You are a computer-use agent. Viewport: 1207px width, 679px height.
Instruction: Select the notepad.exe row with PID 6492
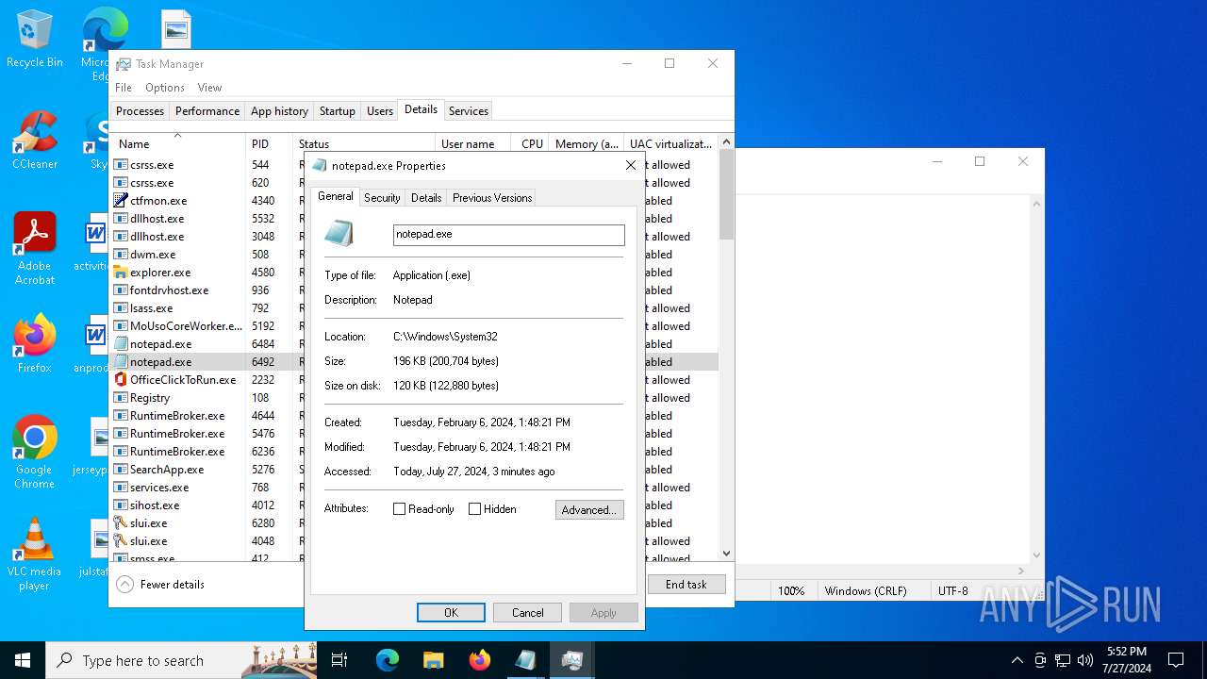(415, 362)
